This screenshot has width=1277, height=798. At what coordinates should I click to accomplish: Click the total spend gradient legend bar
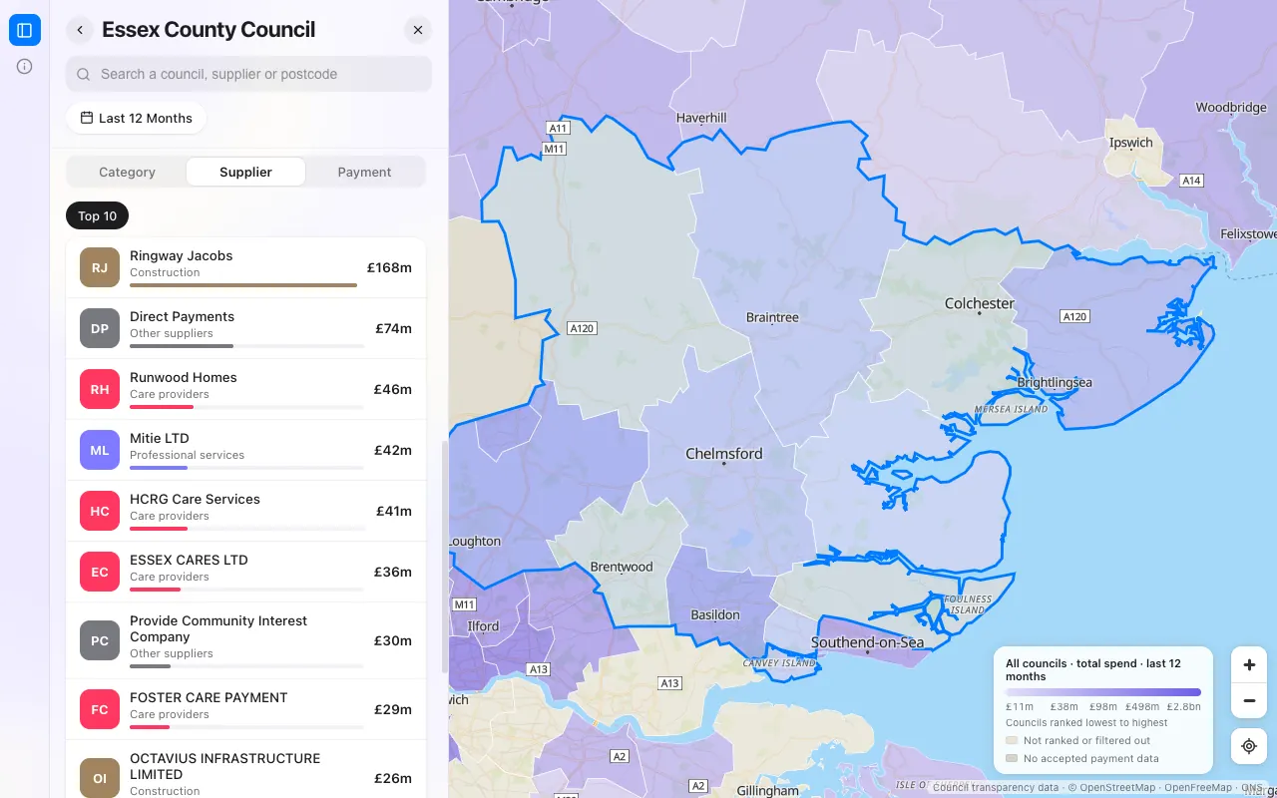1103,691
